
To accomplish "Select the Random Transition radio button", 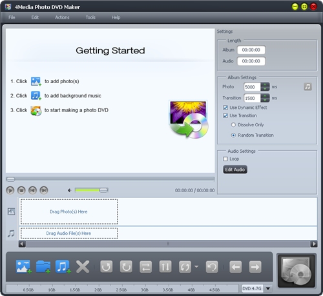I will tap(233, 135).
